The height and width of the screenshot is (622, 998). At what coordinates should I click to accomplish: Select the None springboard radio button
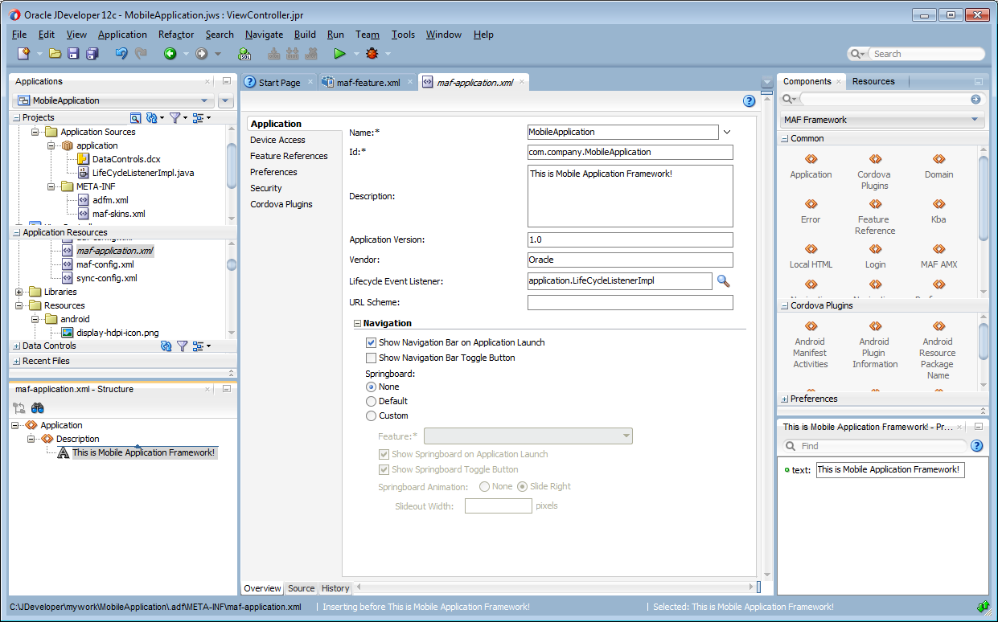point(371,387)
